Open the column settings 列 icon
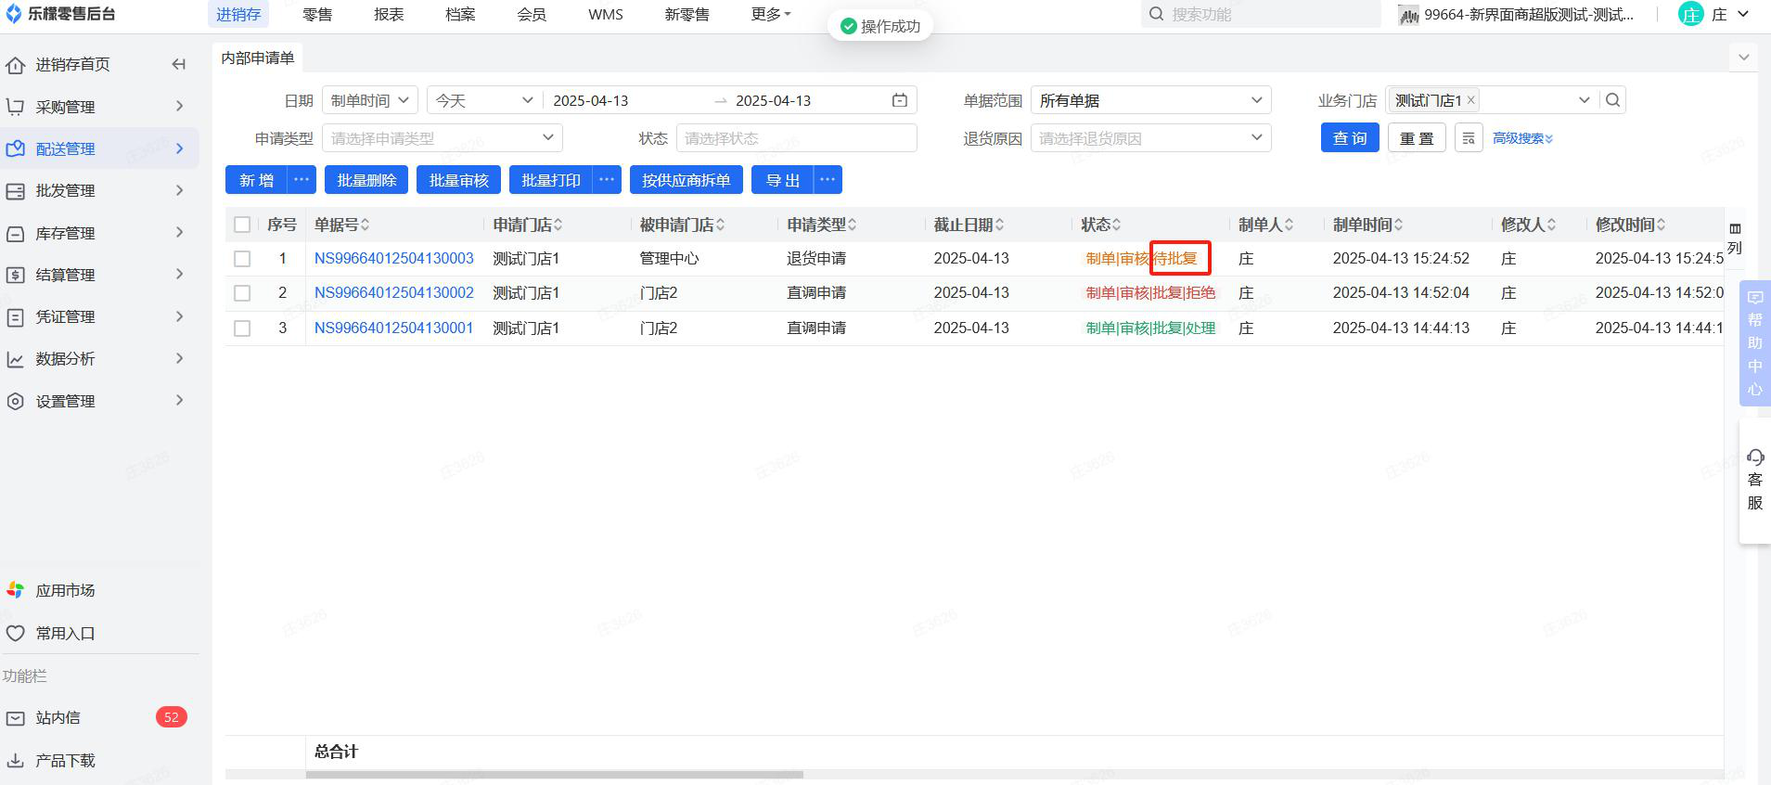The height and width of the screenshot is (785, 1771). click(1735, 238)
